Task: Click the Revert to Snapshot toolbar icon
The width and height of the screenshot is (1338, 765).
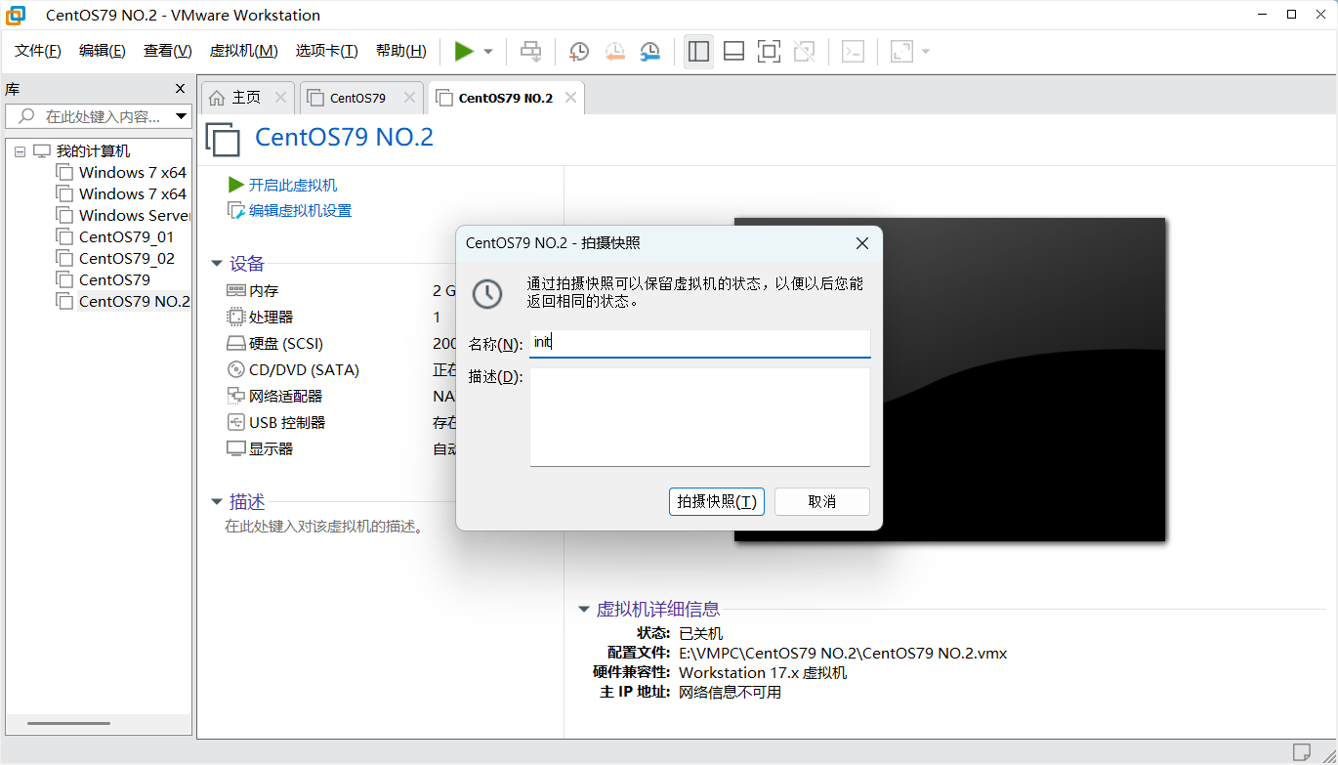Action: click(x=614, y=52)
